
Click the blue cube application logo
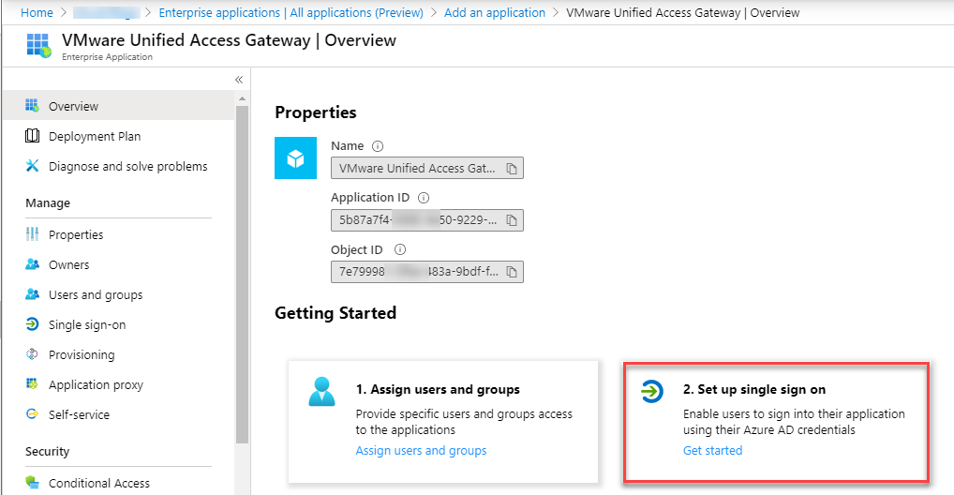tap(296, 157)
